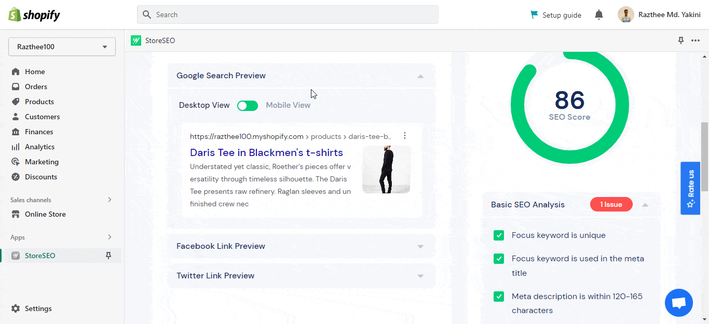Click the Razthee Md. Yakini username
The height and width of the screenshot is (324, 709).
pyautogui.click(x=670, y=15)
